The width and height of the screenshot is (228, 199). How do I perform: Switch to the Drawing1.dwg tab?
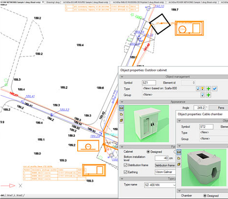point(52,3)
